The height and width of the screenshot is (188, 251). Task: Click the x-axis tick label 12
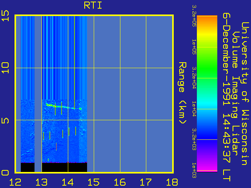coord(15,182)
